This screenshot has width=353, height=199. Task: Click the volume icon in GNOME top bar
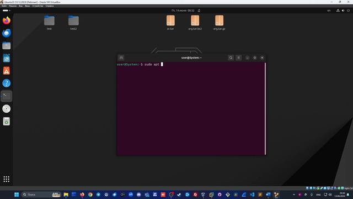point(343,11)
